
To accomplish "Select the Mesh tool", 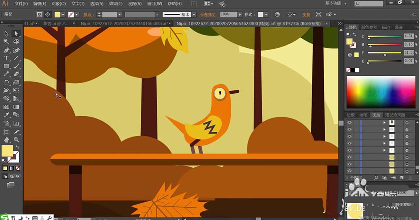I will [6, 107].
